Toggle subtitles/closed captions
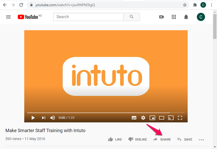This screenshot has height=149, width=217. 134,118
